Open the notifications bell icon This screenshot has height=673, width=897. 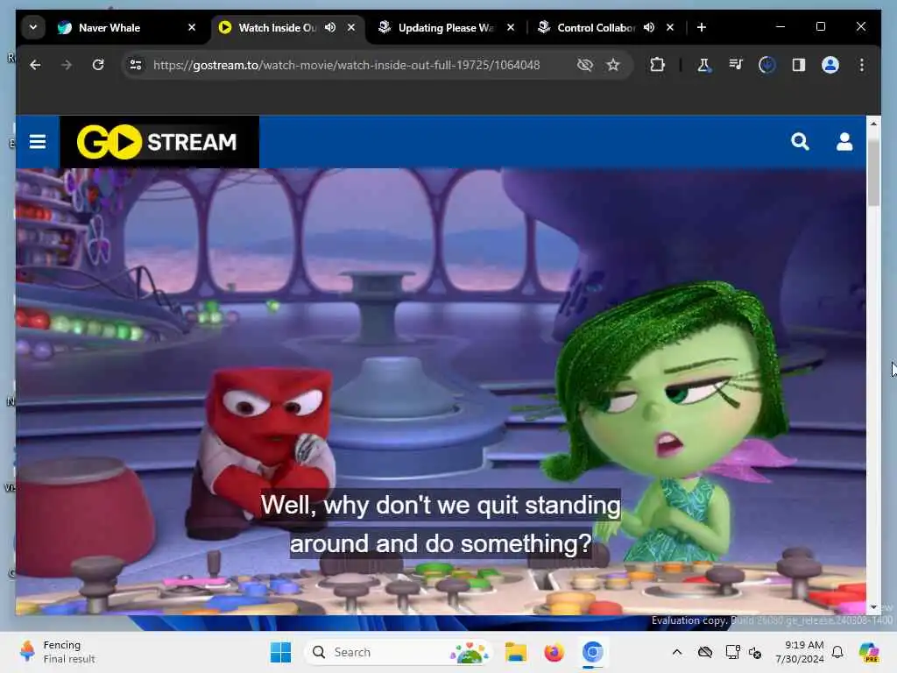tap(837, 652)
